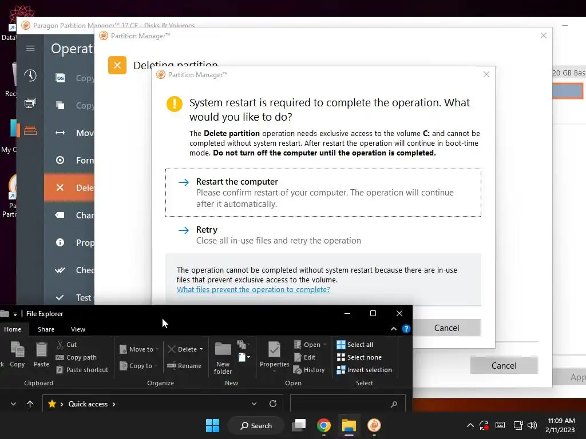Click History in File Explorer ribbon

coord(309,370)
